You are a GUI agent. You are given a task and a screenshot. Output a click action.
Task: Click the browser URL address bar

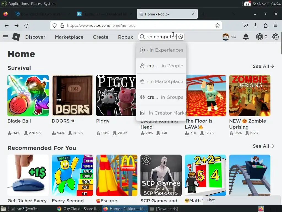(136, 26)
